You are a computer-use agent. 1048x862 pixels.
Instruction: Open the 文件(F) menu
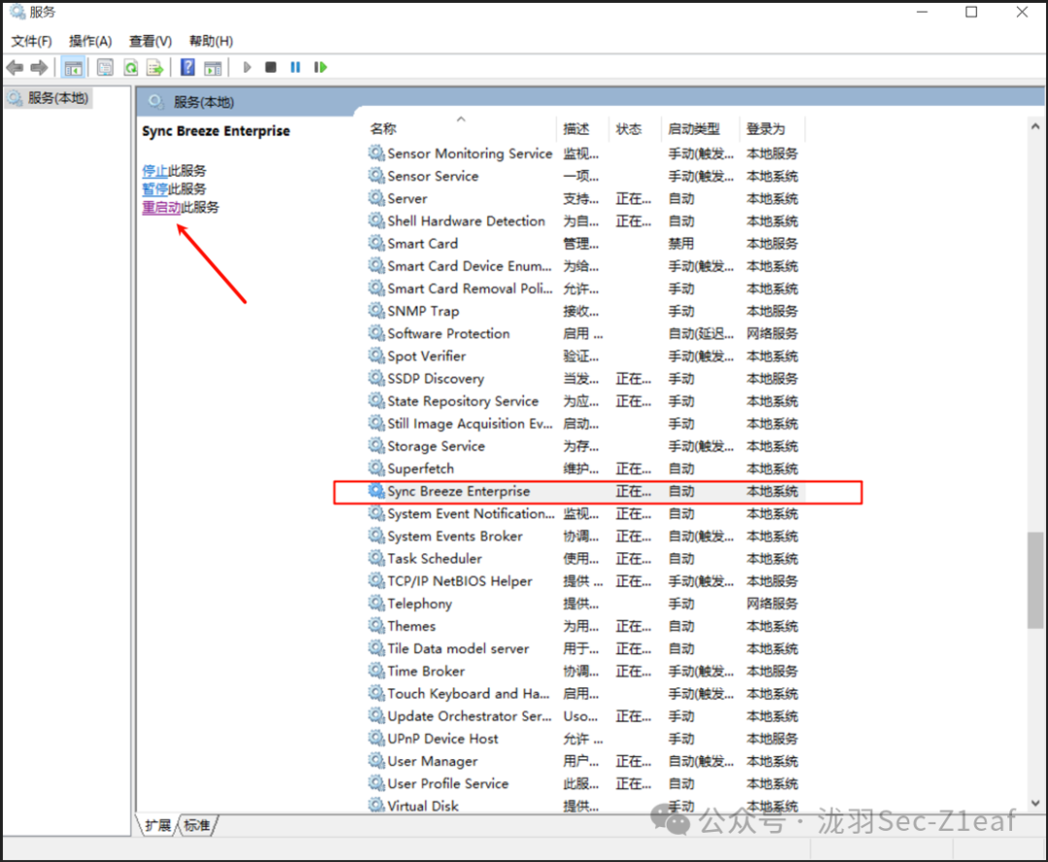(31, 41)
